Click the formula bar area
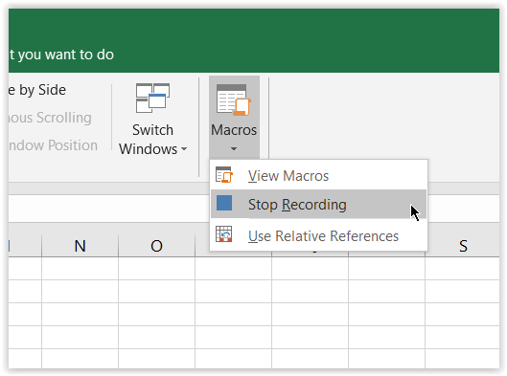 coord(110,209)
